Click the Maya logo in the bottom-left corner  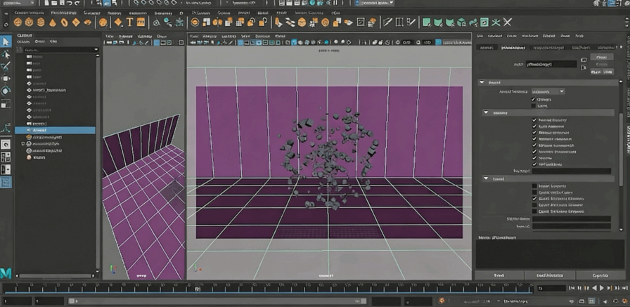(6, 271)
